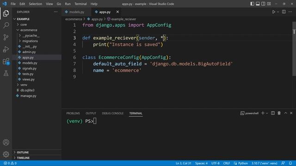Split the terminal panel

(273, 113)
